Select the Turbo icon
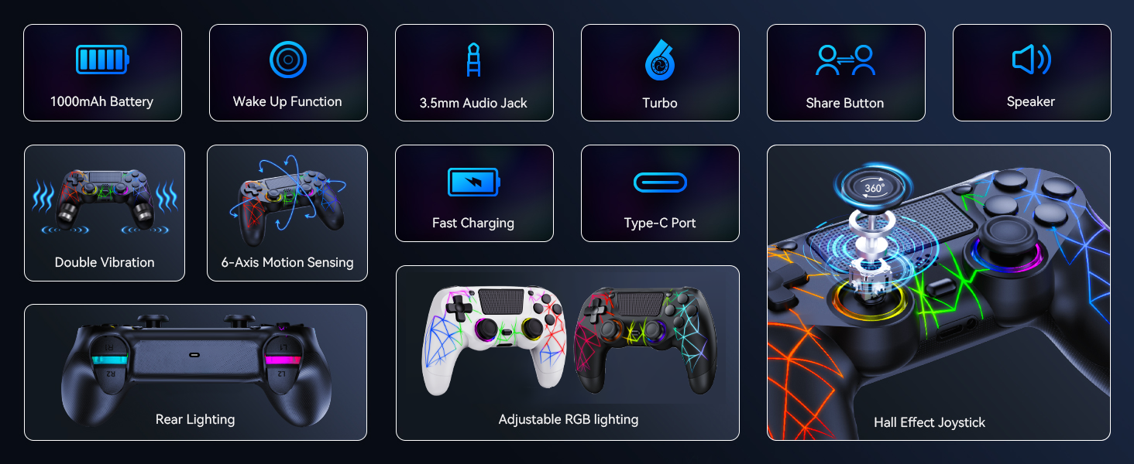The image size is (1134, 464). point(660,61)
